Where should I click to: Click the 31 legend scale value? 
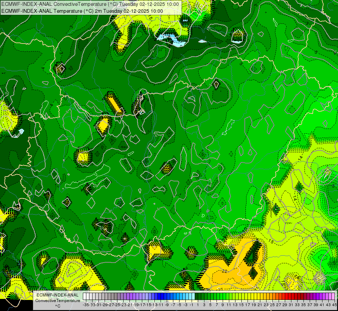point(291,305)
